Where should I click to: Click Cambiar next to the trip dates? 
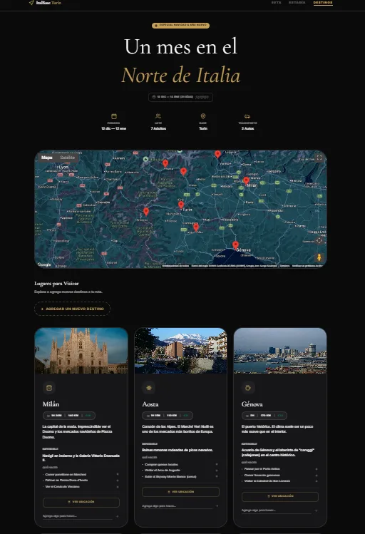click(202, 97)
